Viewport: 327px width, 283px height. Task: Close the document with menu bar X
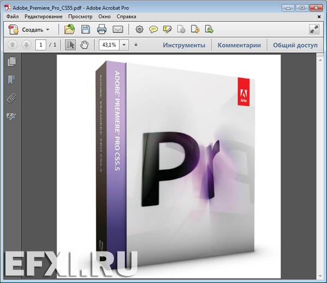[319, 17]
